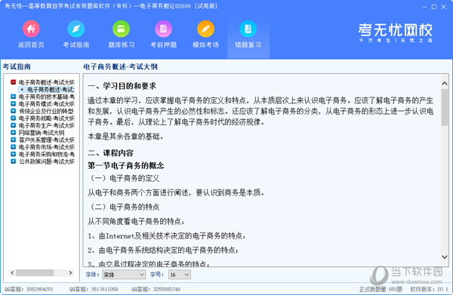
Task: Select tree row 公共政策问题-考试大纲
Action: (x=47, y=161)
